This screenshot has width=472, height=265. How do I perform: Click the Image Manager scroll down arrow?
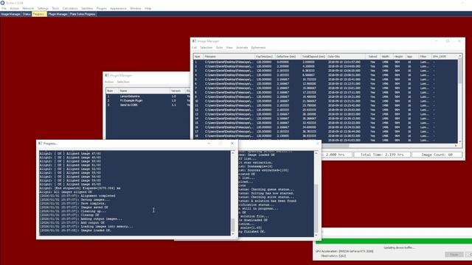pos(459,141)
